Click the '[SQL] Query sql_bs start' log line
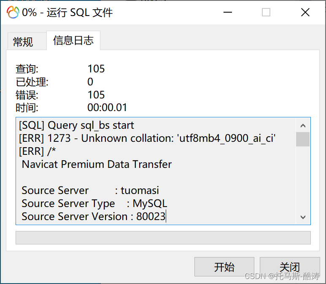 [76, 125]
